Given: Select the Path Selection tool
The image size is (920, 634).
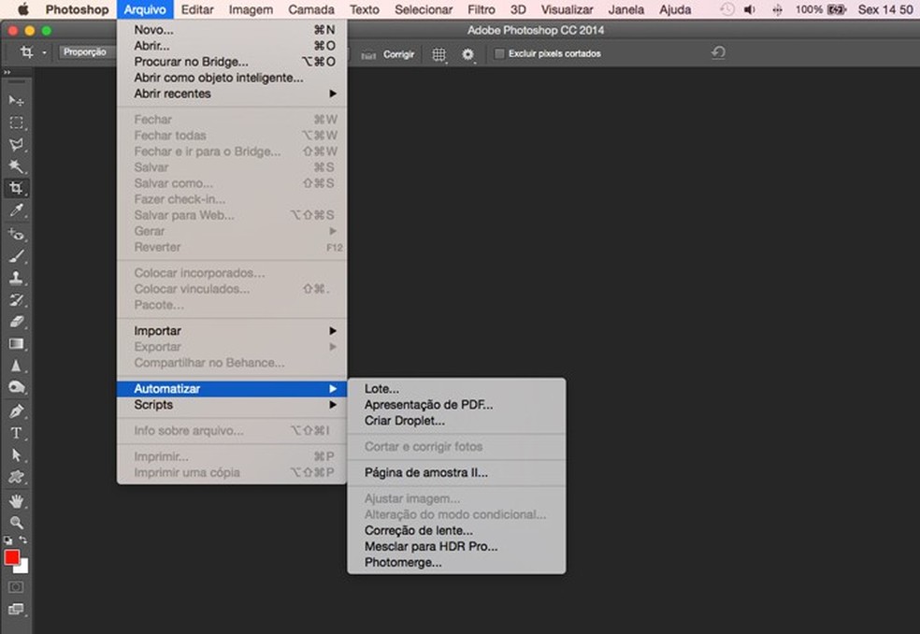Looking at the screenshot, I should click(x=16, y=455).
